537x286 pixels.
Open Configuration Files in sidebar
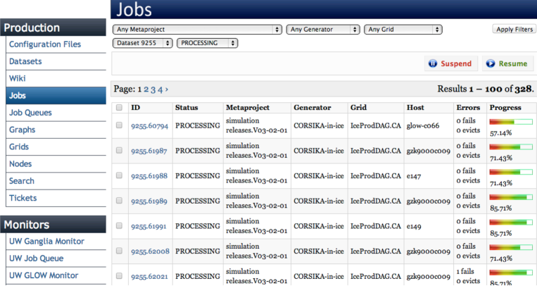(x=44, y=44)
